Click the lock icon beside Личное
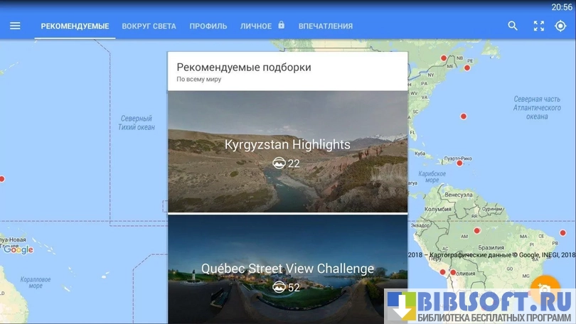576x324 pixels. pyautogui.click(x=282, y=26)
